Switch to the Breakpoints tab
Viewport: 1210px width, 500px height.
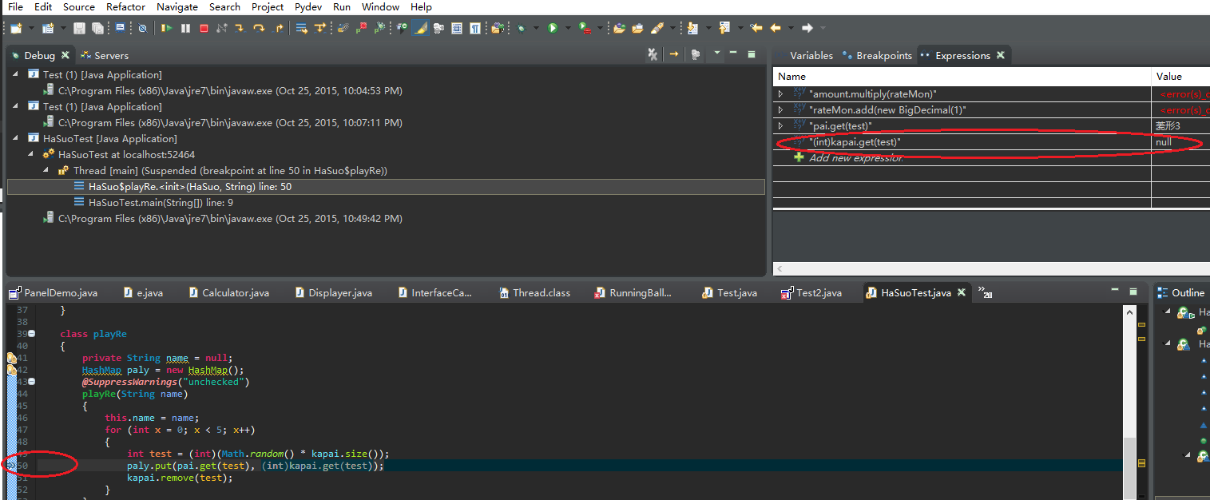pos(876,55)
